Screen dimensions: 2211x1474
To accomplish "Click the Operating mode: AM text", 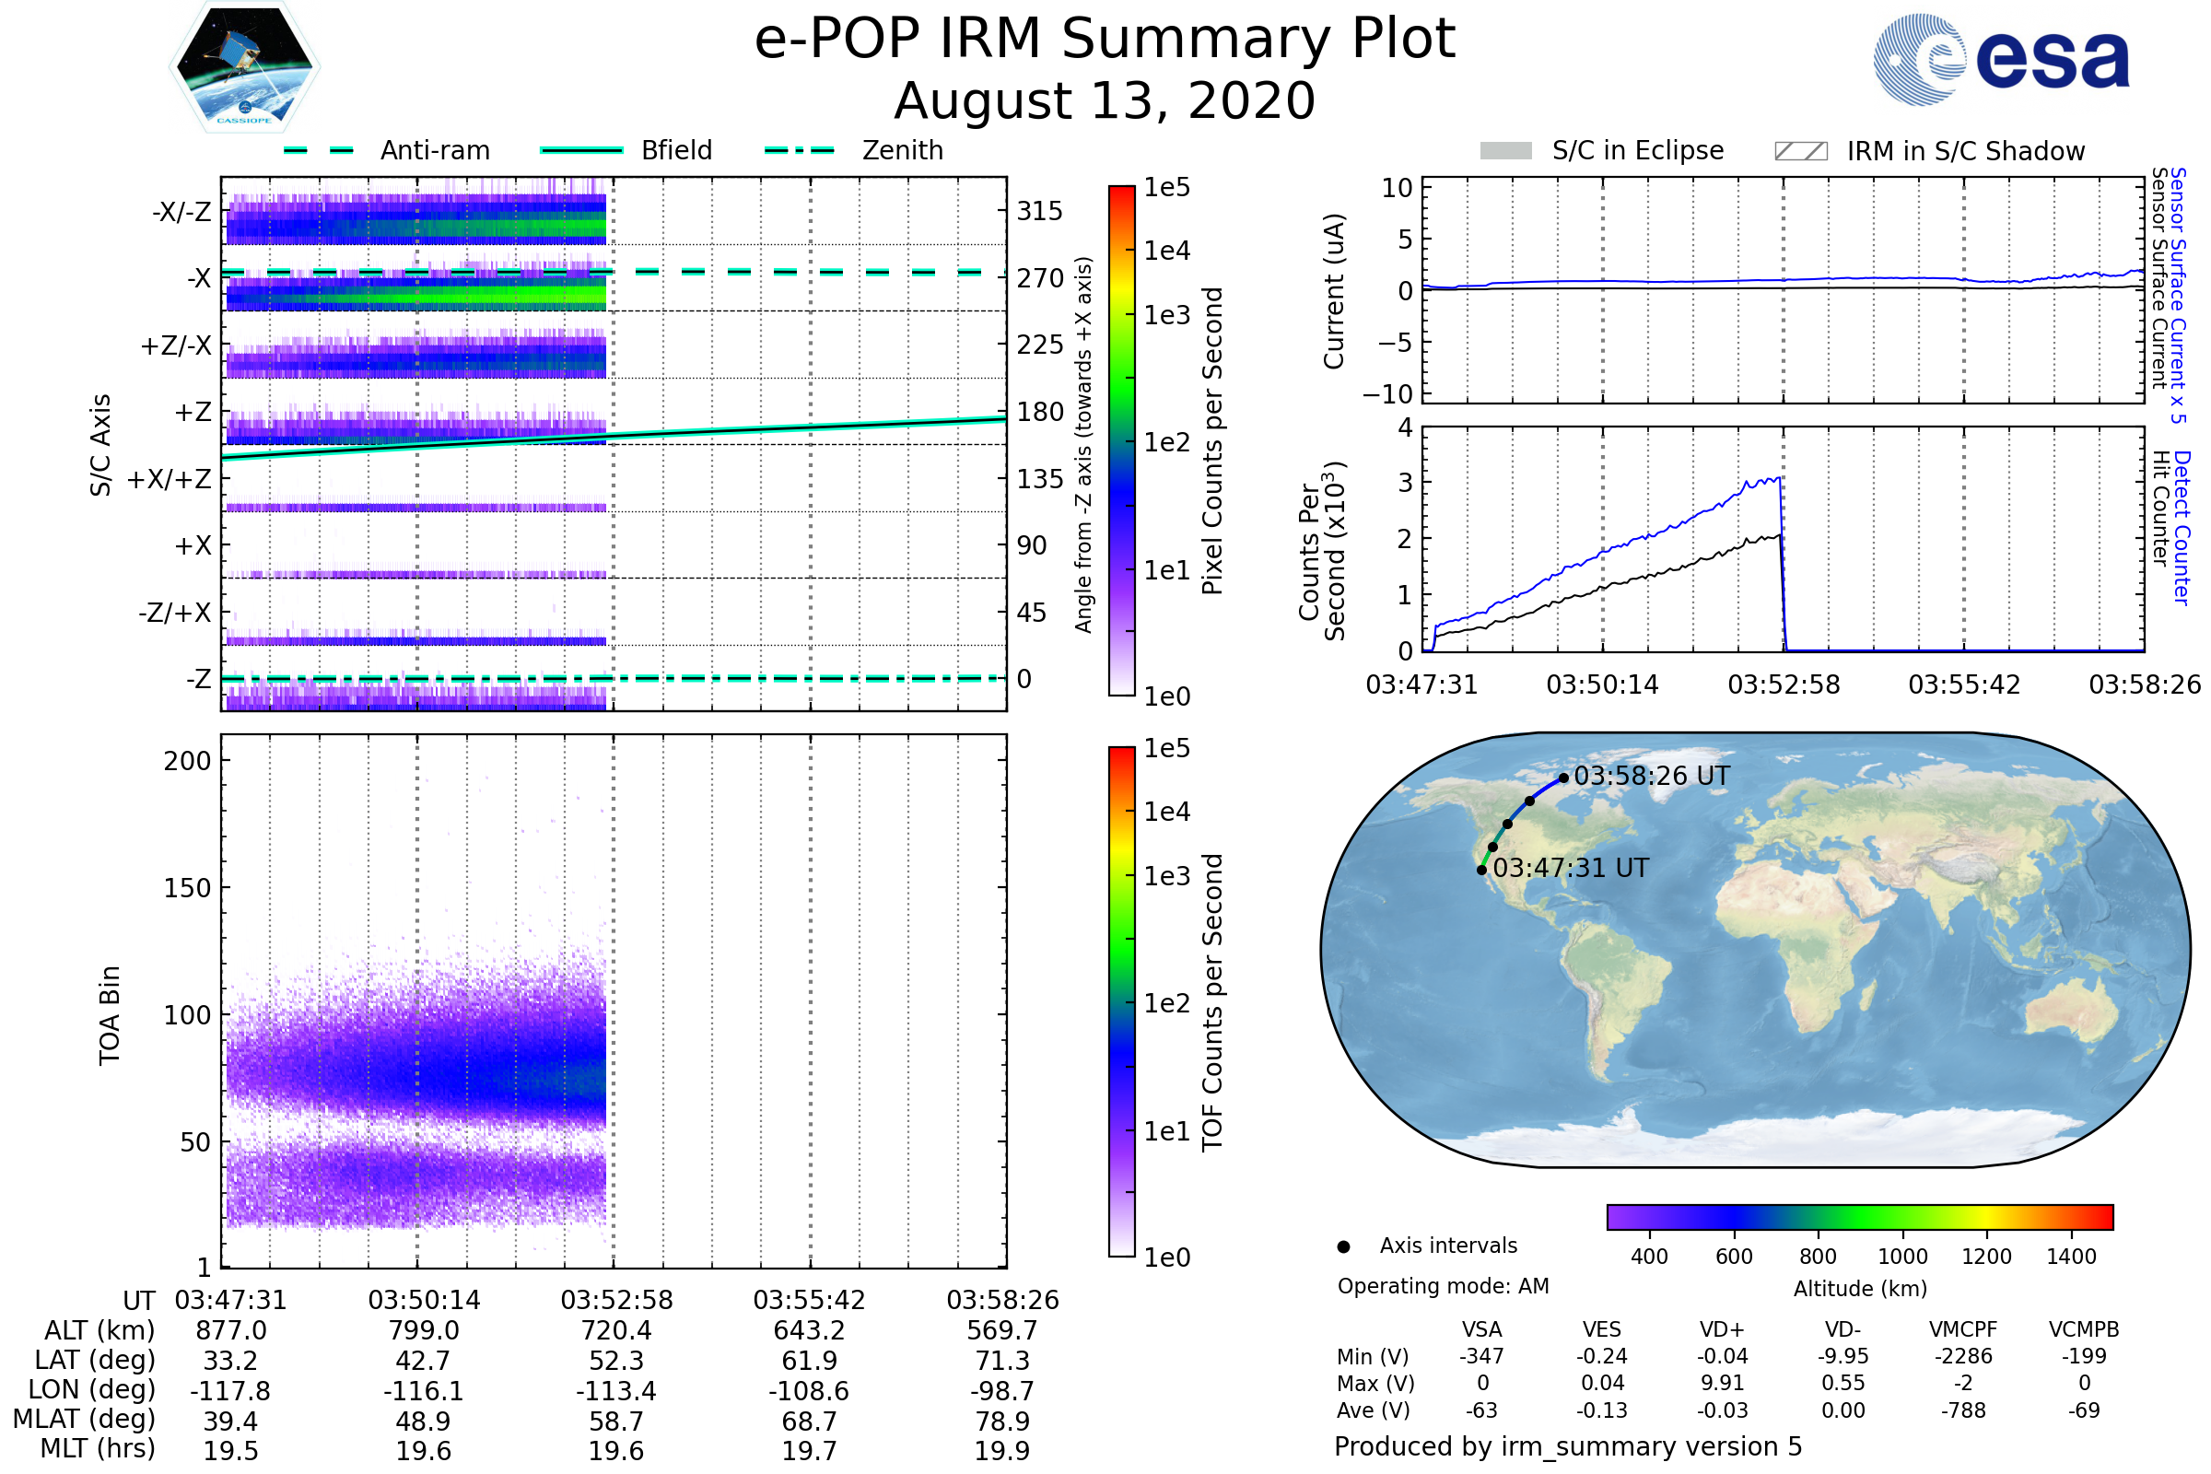I will point(1443,1286).
